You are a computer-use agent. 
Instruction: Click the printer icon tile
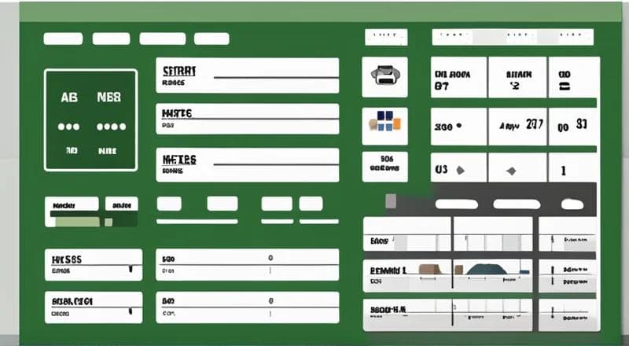click(x=384, y=76)
